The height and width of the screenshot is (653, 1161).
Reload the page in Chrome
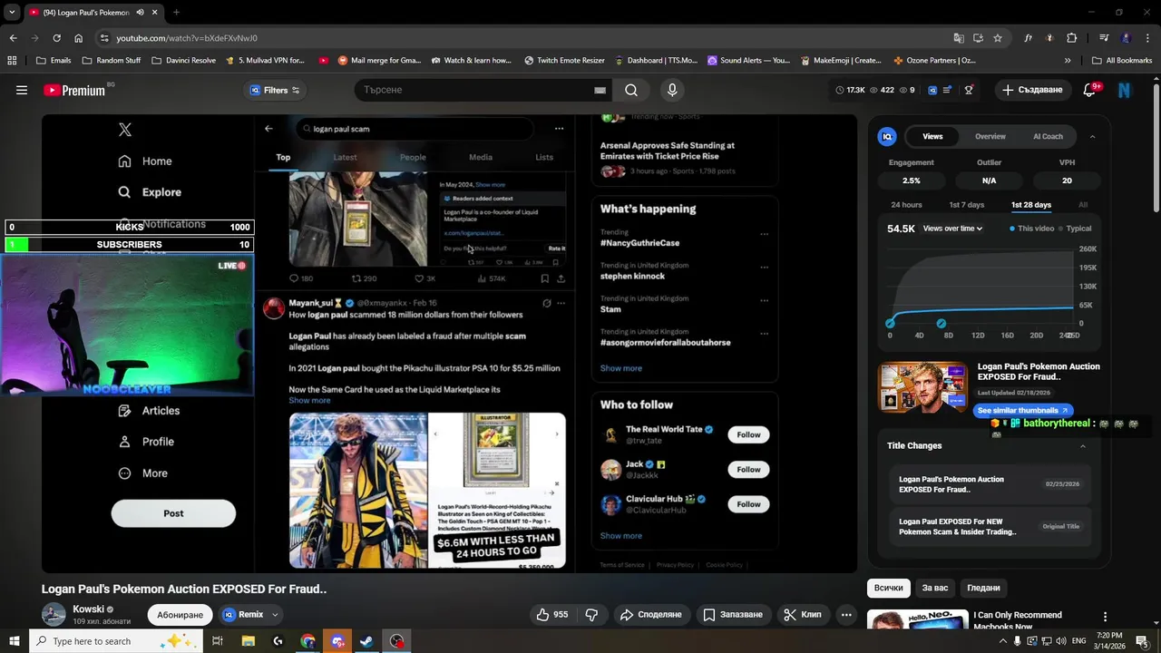pyautogui.click(x=56, y=38)
